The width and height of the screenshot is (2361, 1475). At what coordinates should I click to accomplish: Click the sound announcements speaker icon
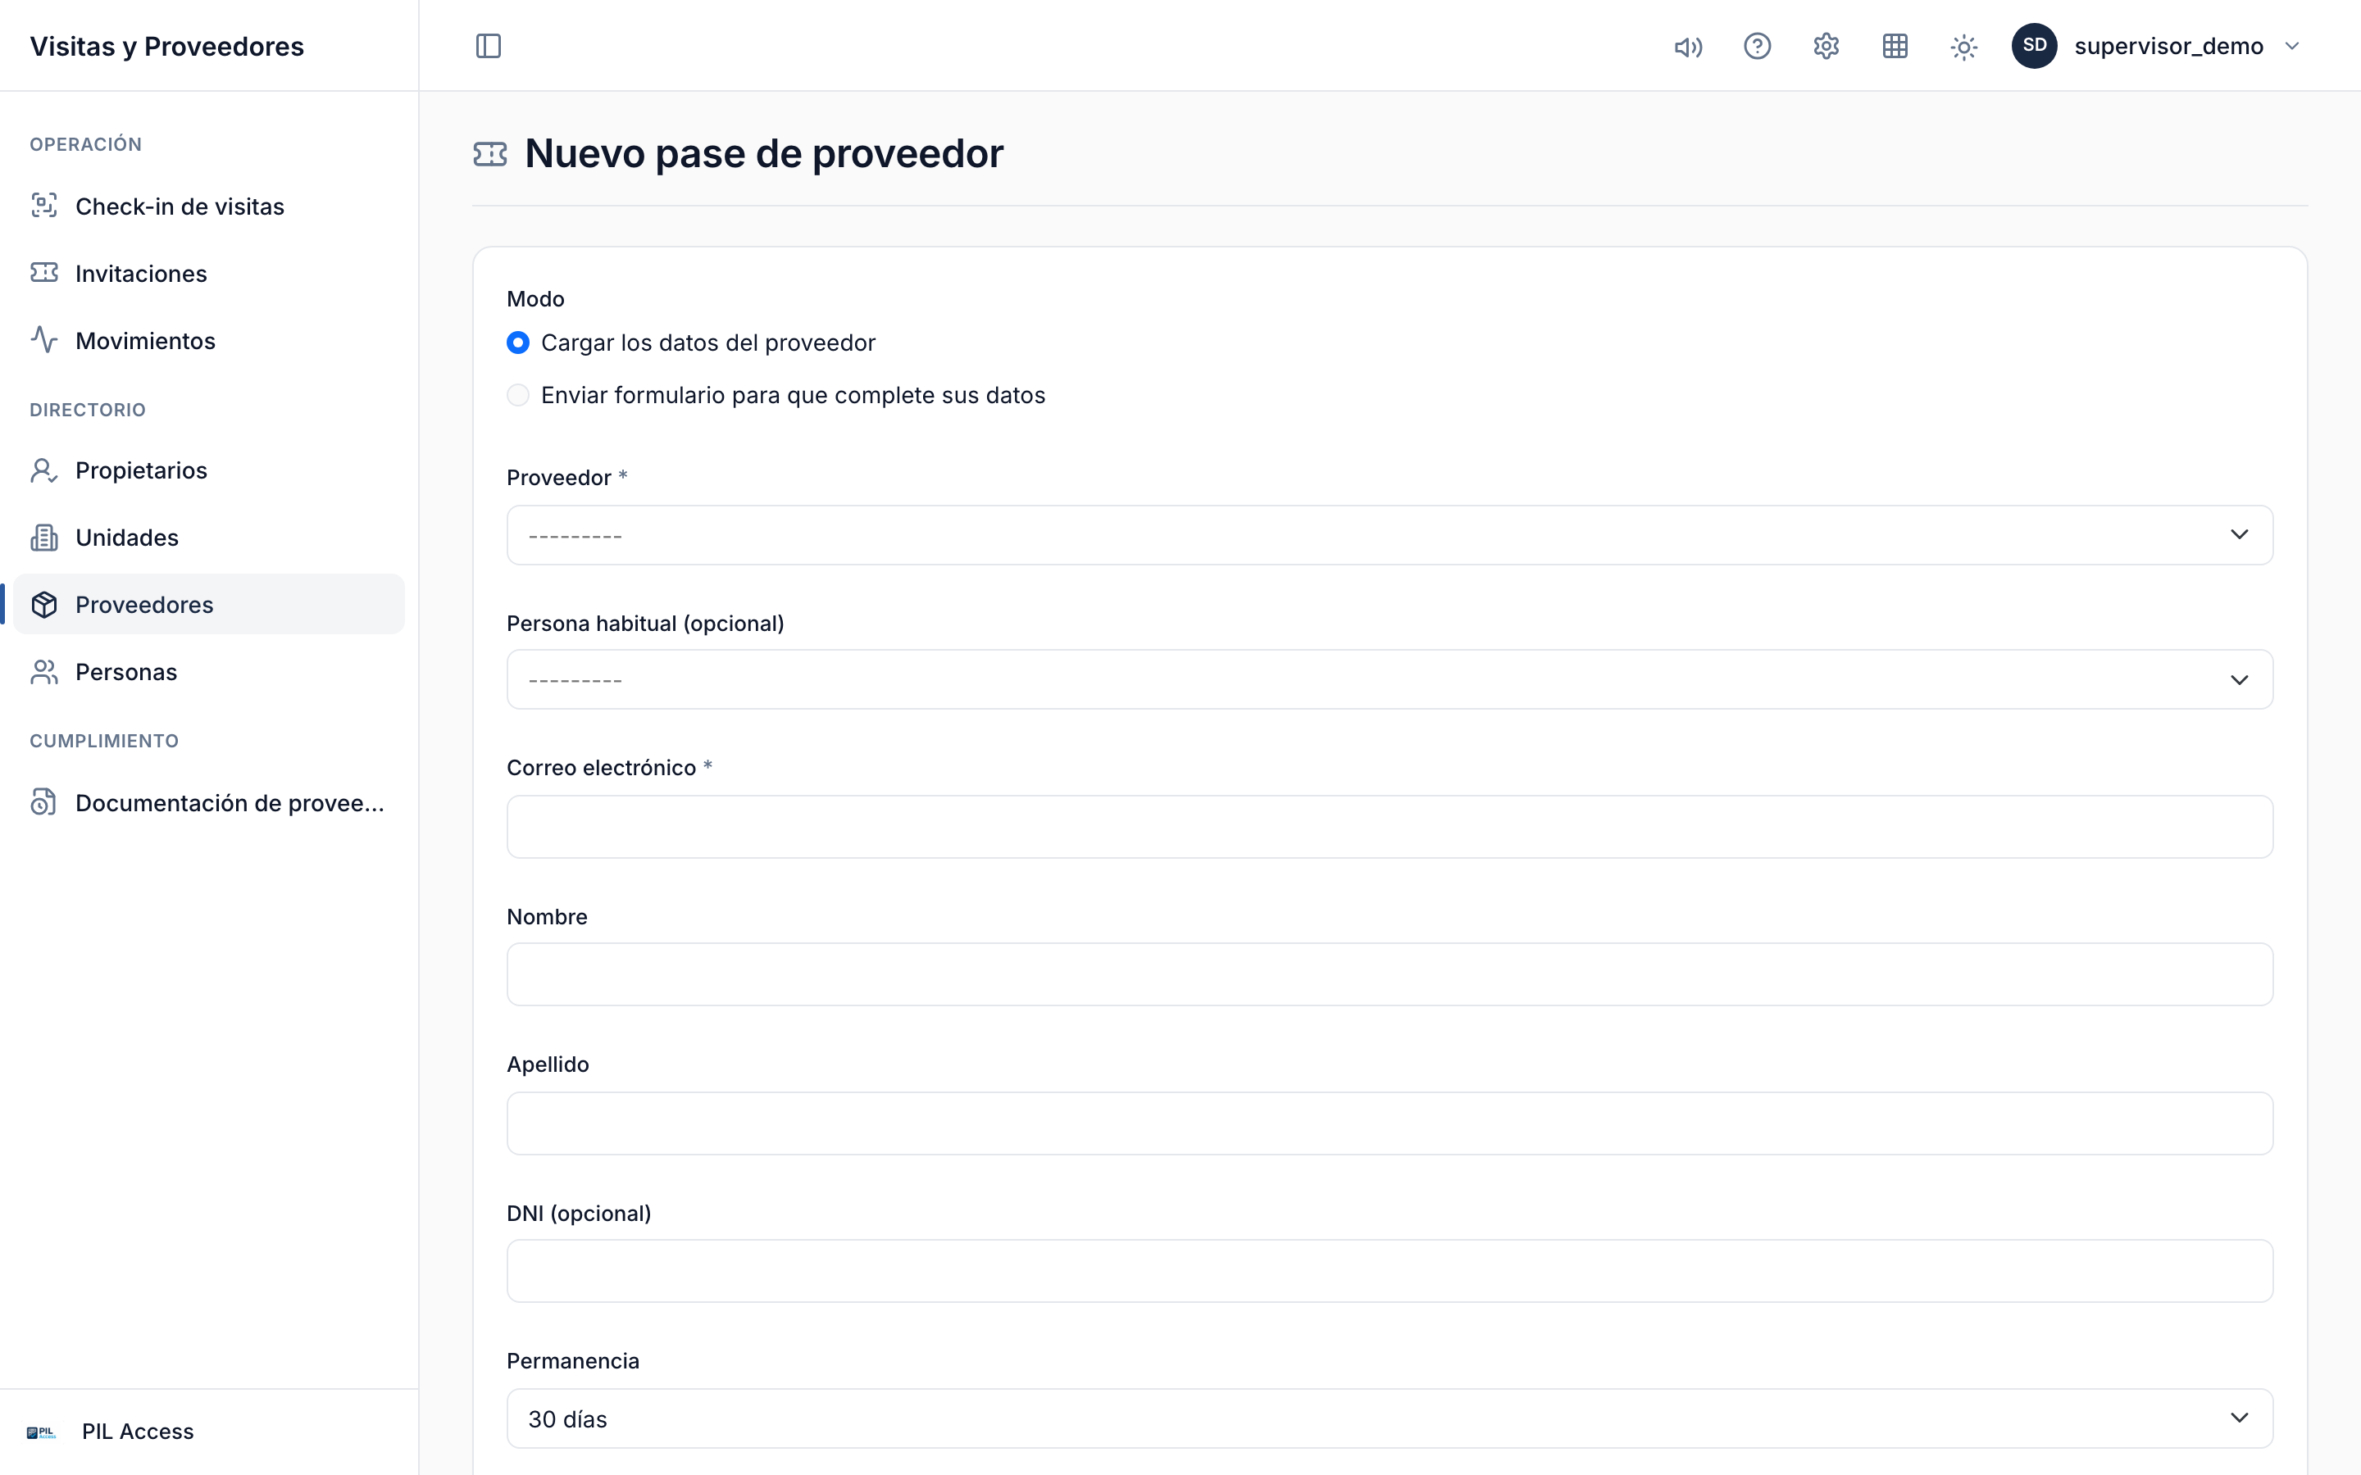tap(1688, 46)
